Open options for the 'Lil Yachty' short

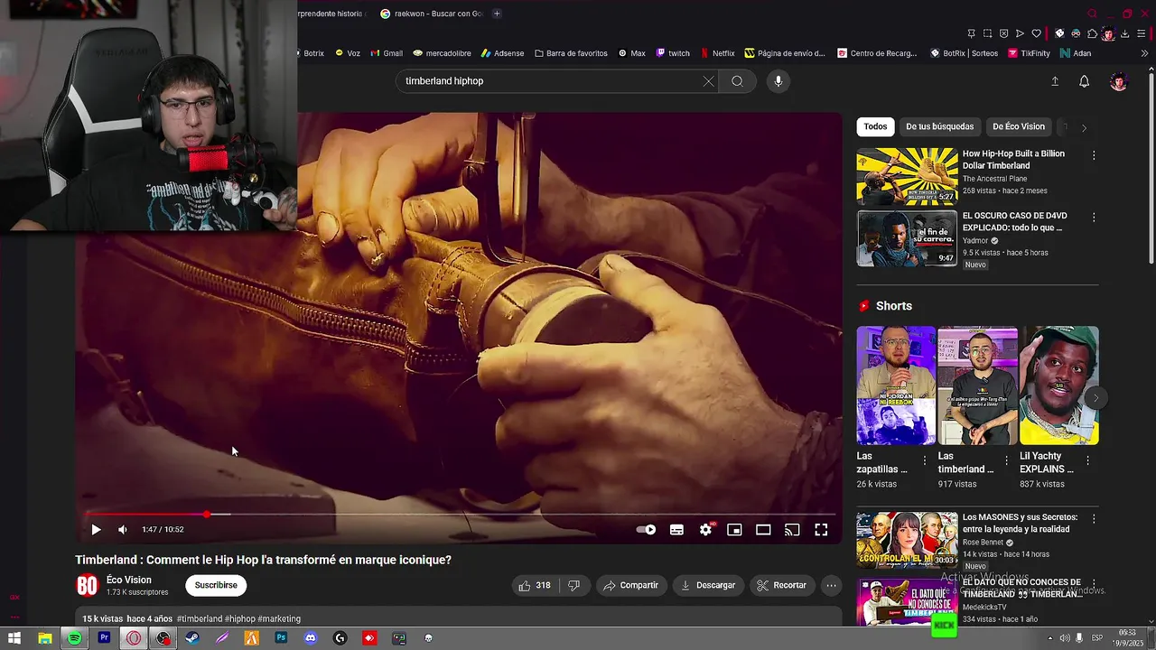pyautogui.click(x=1087, y=460)
